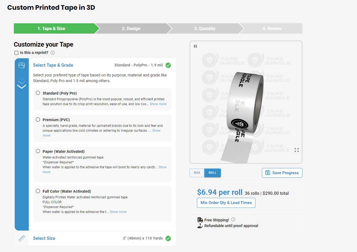357x252 pixels.
Task: Click the green checkmark beside Select Size
Action: [168, 238]
